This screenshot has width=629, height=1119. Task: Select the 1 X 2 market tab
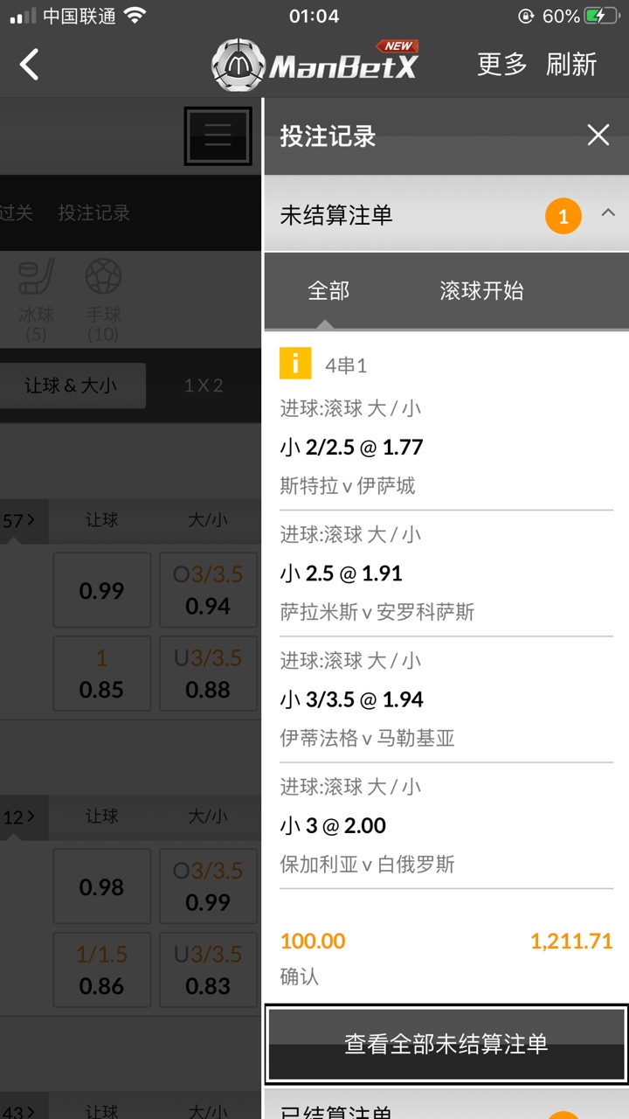(204, 386)
